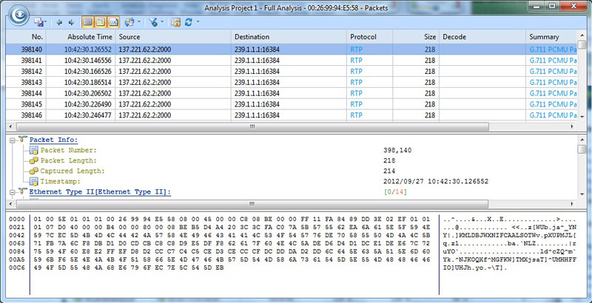The width and height of the screenshot is (592, 303).
Task: Sort by the Size column header
Action: (x=416, y=37)
